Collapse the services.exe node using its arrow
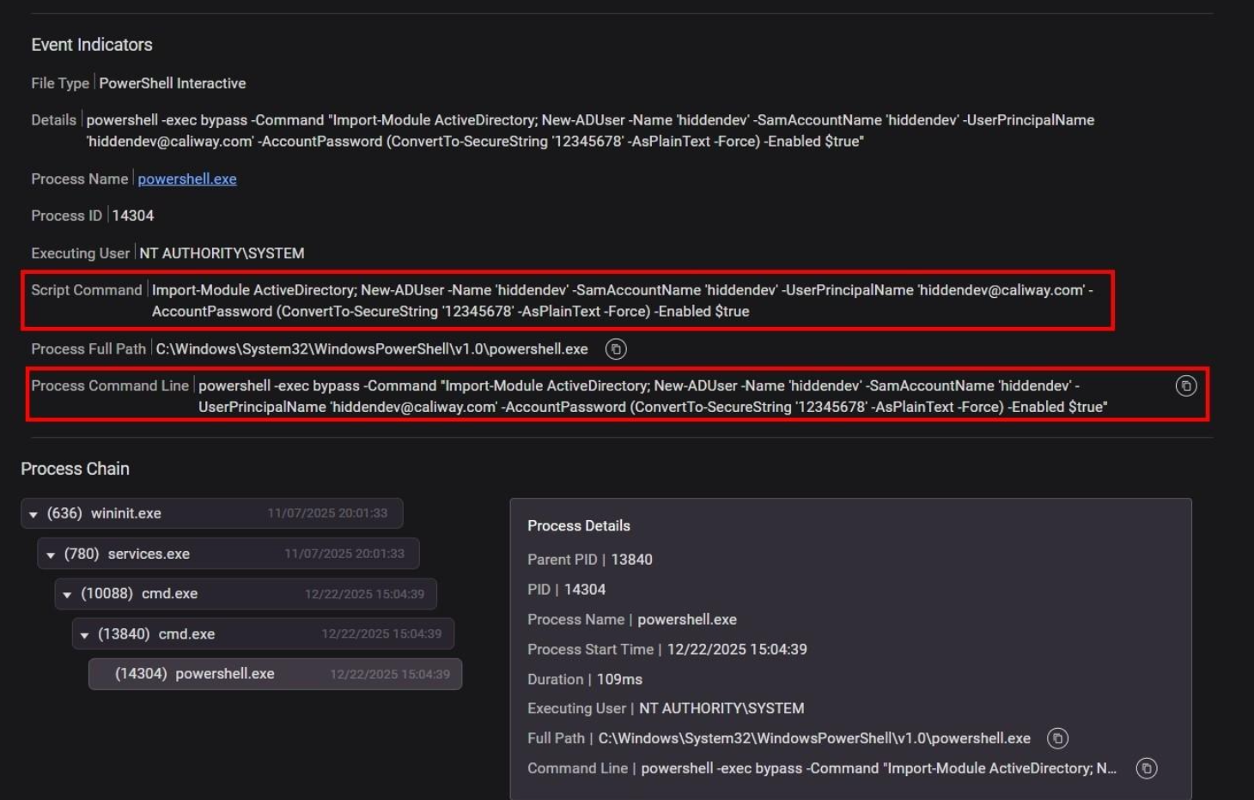1254x800 pixels. [51, 555]
